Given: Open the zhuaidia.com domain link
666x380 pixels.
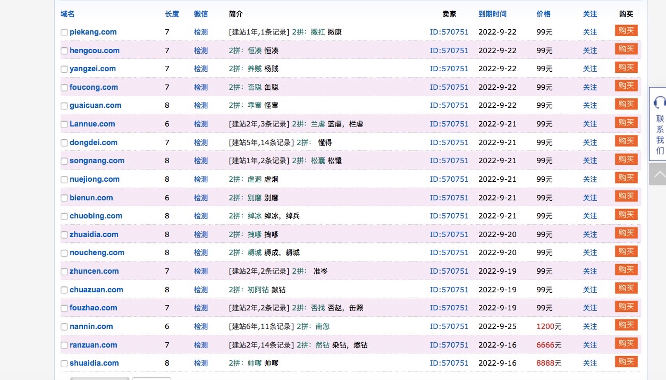Looking at the screenshot, I should pos(94,234).
